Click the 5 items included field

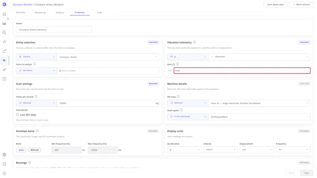(108, 71)
